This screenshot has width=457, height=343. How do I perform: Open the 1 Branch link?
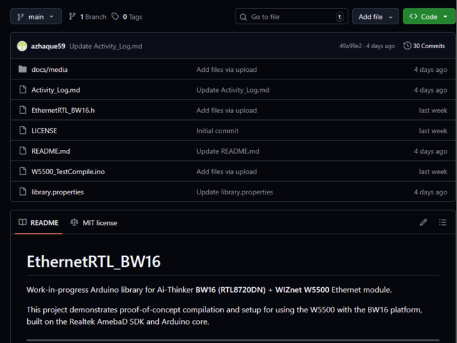click(x=88, y=17)
